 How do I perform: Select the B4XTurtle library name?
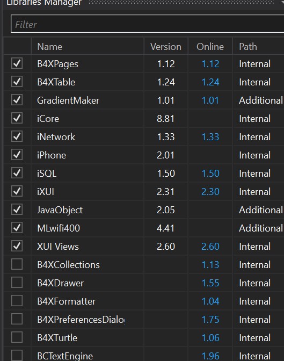(57, 338)
